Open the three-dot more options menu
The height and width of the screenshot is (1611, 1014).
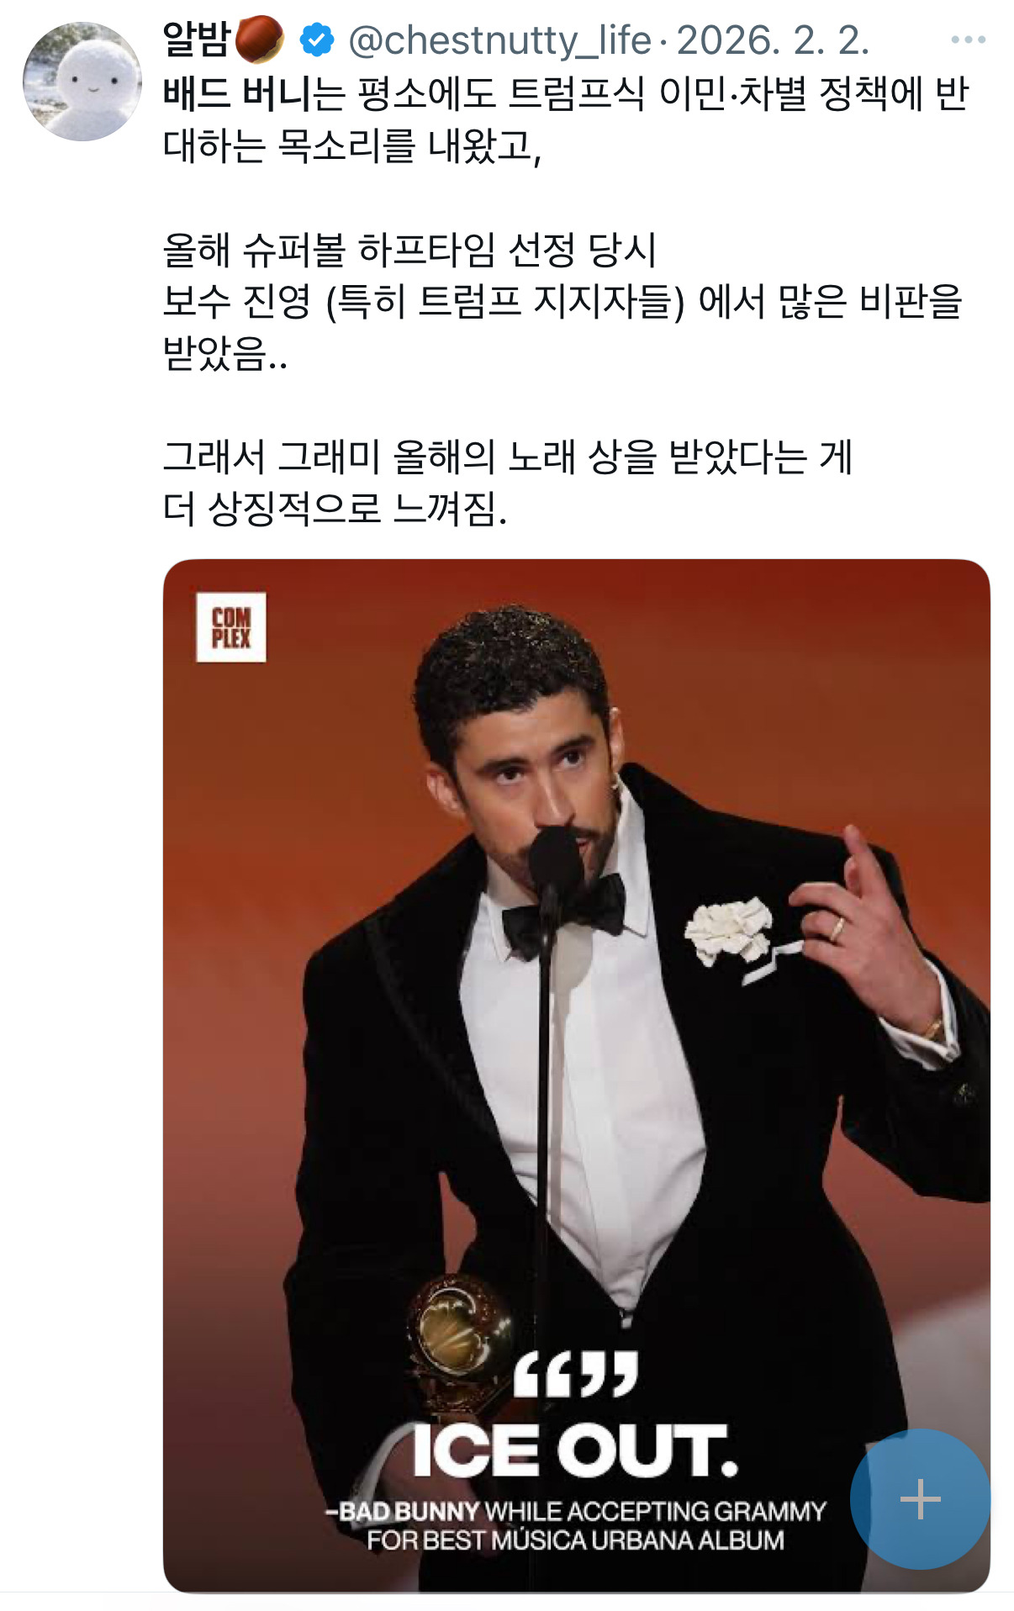pos(968,40)
